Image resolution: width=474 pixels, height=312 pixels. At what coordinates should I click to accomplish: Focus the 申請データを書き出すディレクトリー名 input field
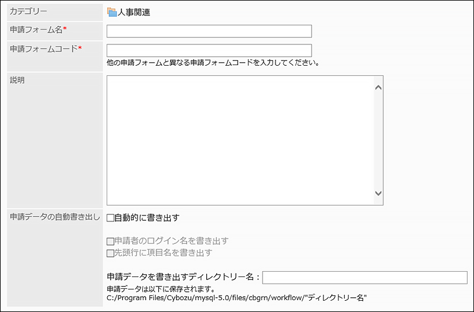[365, 278]
